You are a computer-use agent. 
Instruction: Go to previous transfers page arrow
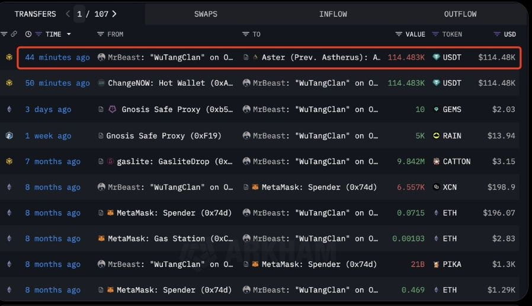(x=68, y=14)
